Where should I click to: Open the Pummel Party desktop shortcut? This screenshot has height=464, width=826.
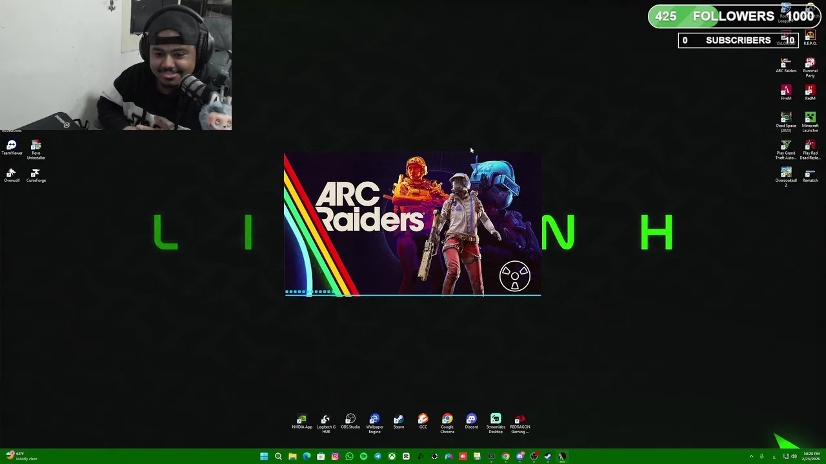[810, 68]
